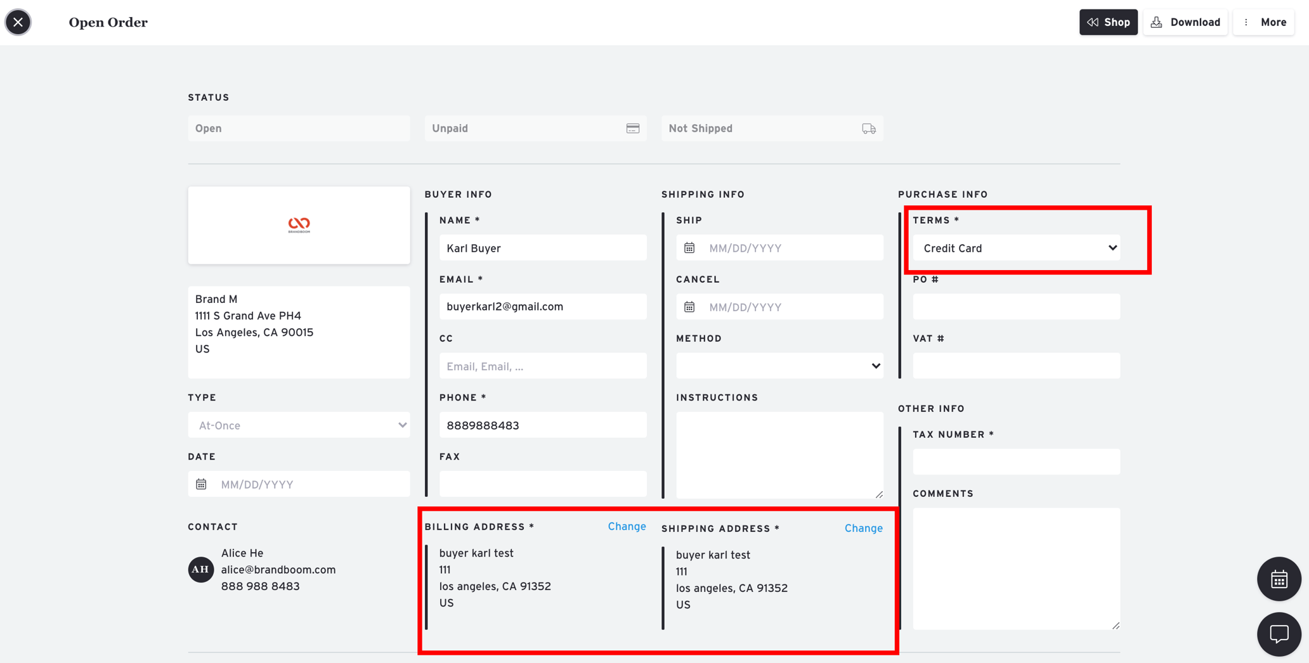The width and height of the screenshot is (1309, 663).
Task: Click Change next to Shipping Address
Action: (863, 528)
